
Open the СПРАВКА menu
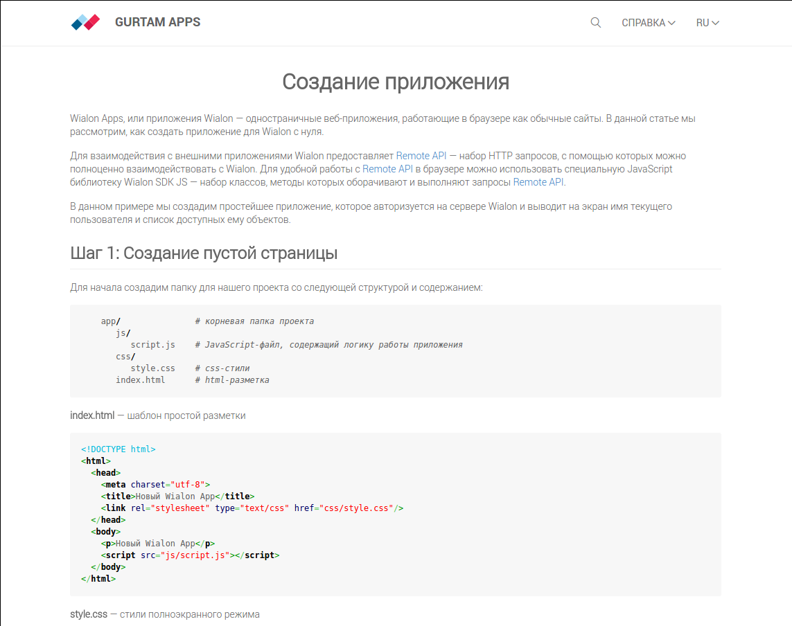click(x=643, y=23)
